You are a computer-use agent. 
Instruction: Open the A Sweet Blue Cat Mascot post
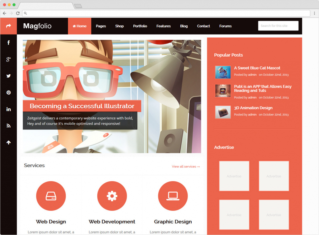pos(257,68)
